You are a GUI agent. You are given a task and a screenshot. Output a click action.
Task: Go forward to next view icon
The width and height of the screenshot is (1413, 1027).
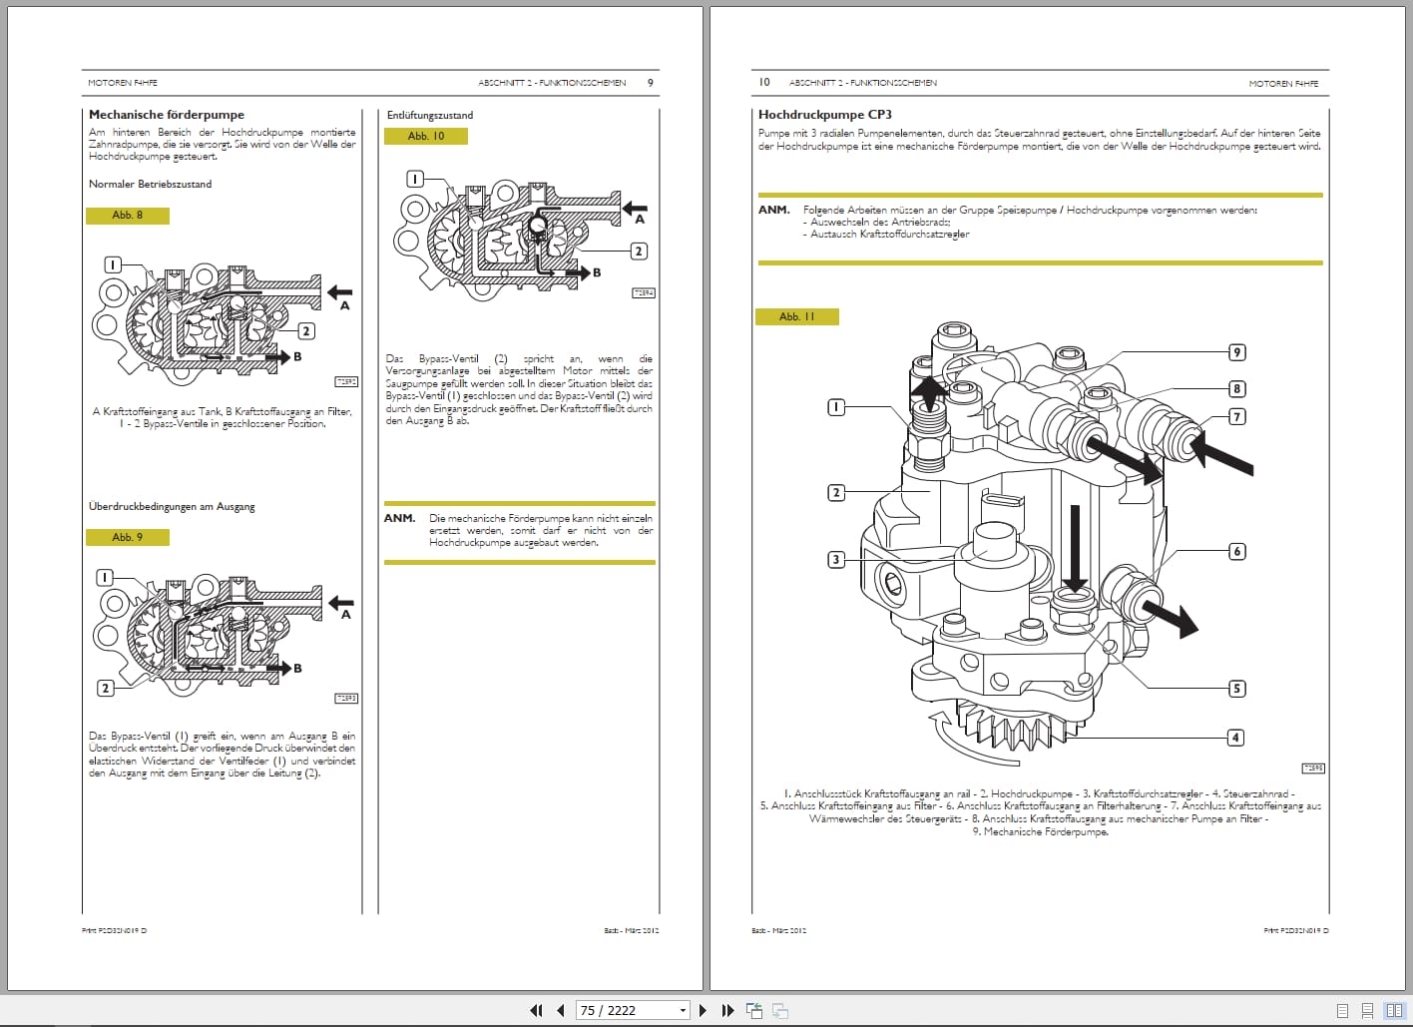pyautogui.click(x=779, y=1010)
